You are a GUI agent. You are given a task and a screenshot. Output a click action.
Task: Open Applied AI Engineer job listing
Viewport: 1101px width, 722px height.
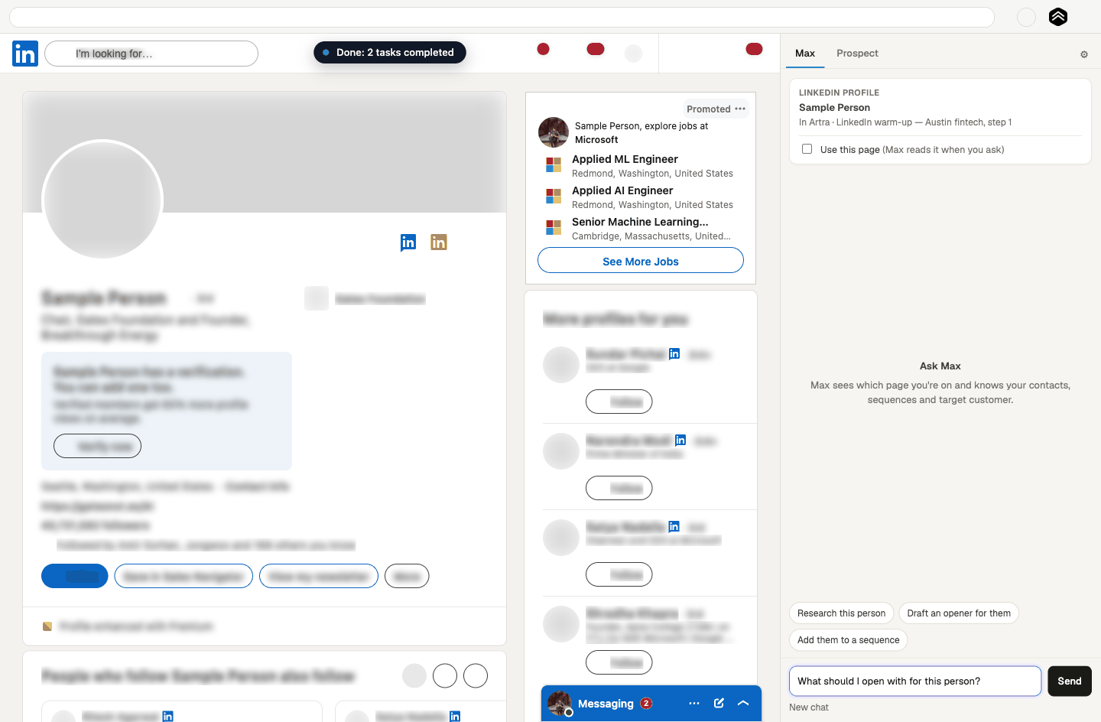[x=622, y=190]
